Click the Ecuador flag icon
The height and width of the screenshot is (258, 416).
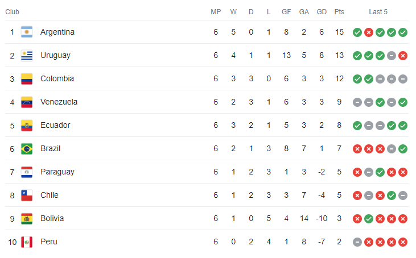coord(27,126)
